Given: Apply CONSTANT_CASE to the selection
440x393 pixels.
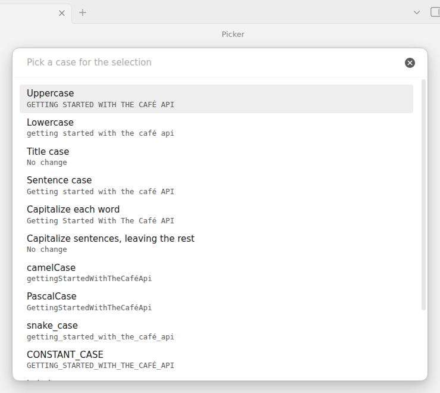Looking at the screenshot, I should pyautogui.click(x=216, y=360).
